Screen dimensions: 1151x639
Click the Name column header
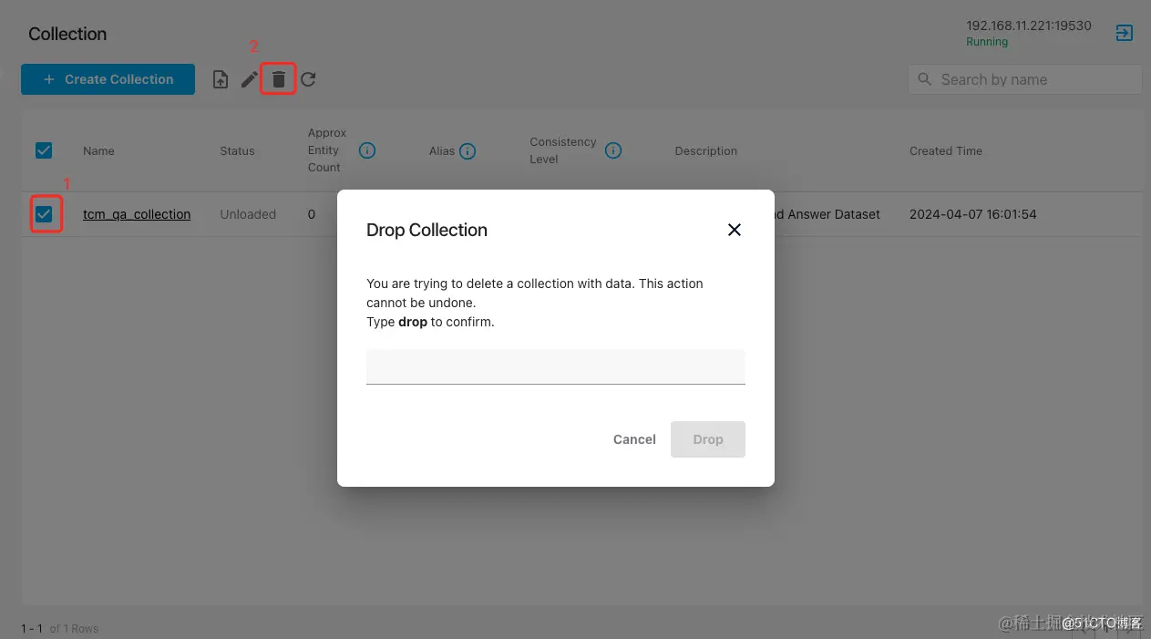click(x=98, y=151)
